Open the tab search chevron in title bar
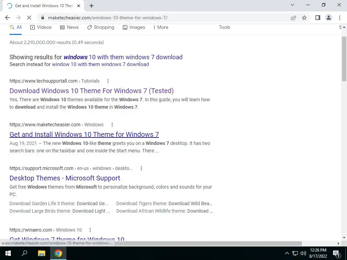This screenshot has width=347, height=260. [x=292, y=5]
